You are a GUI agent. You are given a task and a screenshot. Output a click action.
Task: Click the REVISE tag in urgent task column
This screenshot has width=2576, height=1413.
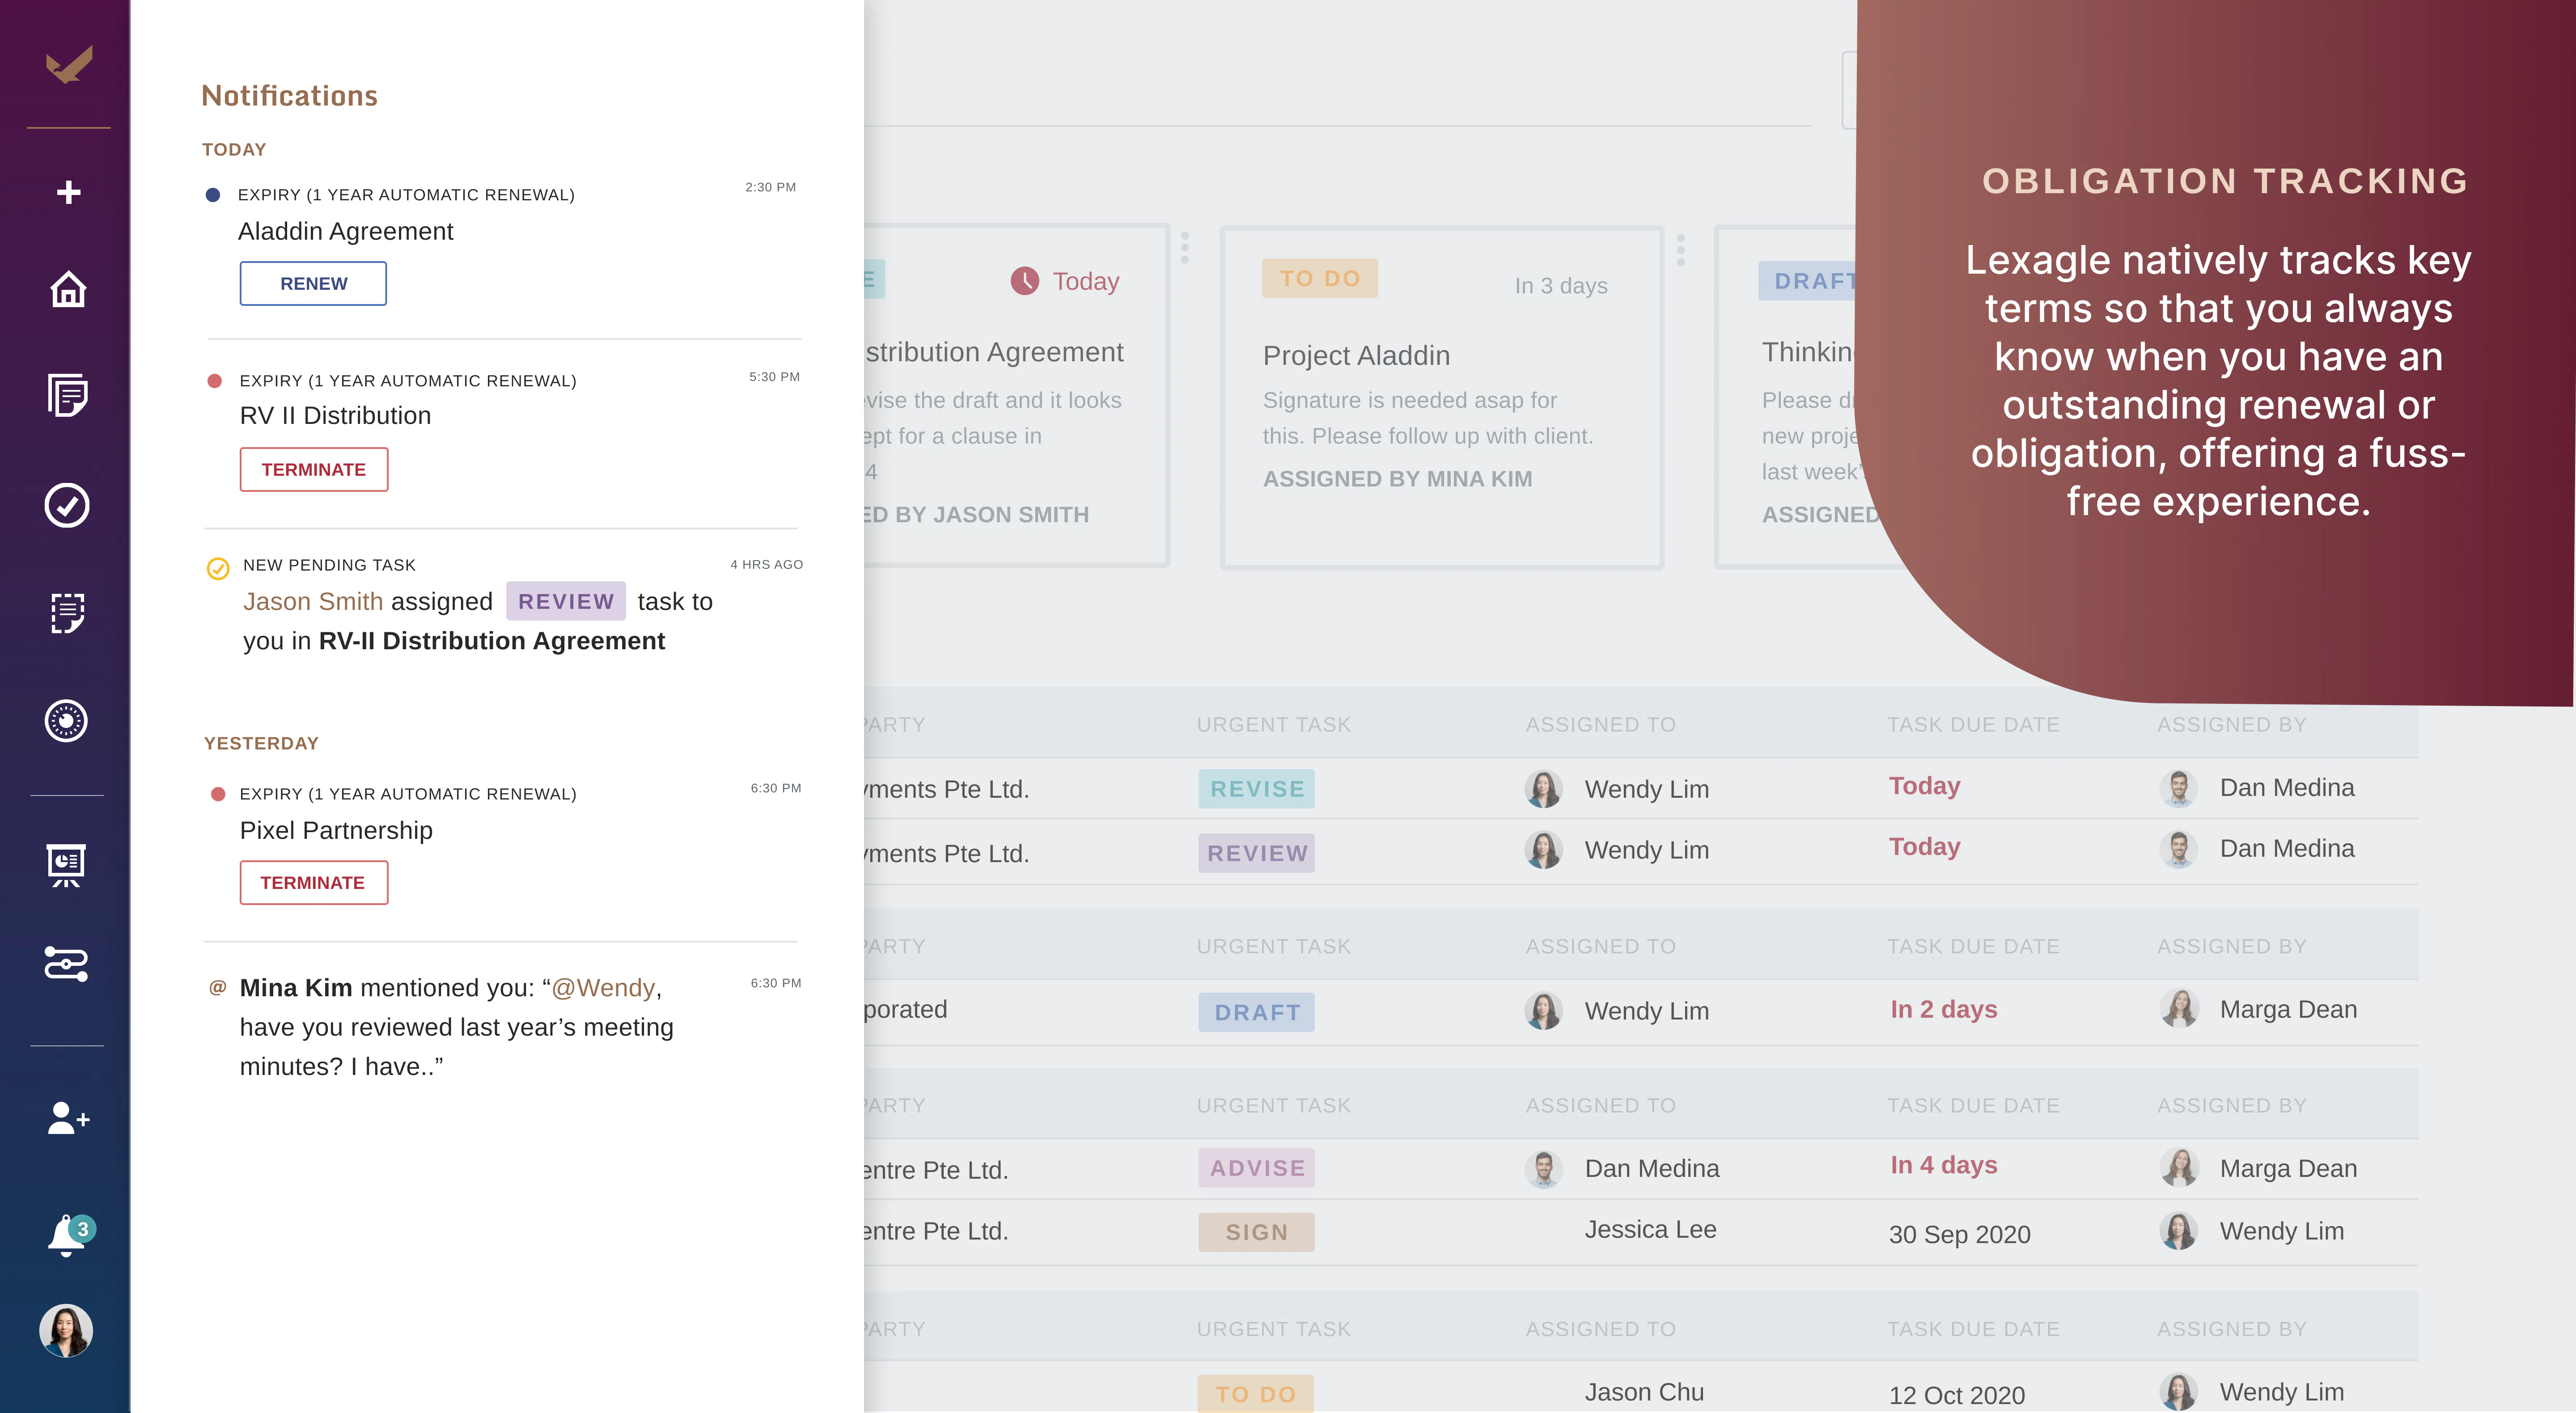tap(1257, 789)
